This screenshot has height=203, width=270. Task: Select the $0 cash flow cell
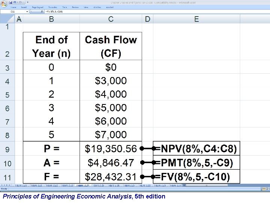(x=111, y=67)
